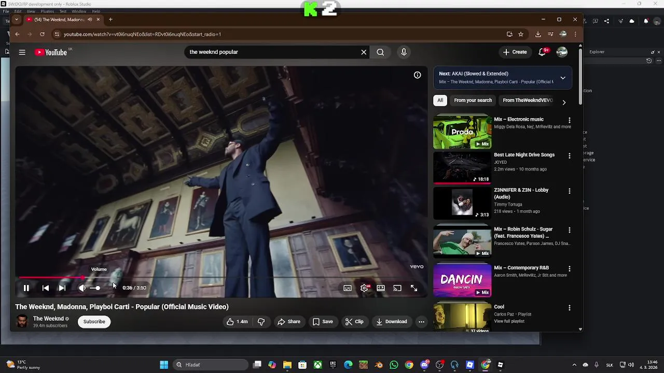Select the 'From TheWeekndVEVO' chip
This screenshot has width=664, height=373.
pos(527,101)
